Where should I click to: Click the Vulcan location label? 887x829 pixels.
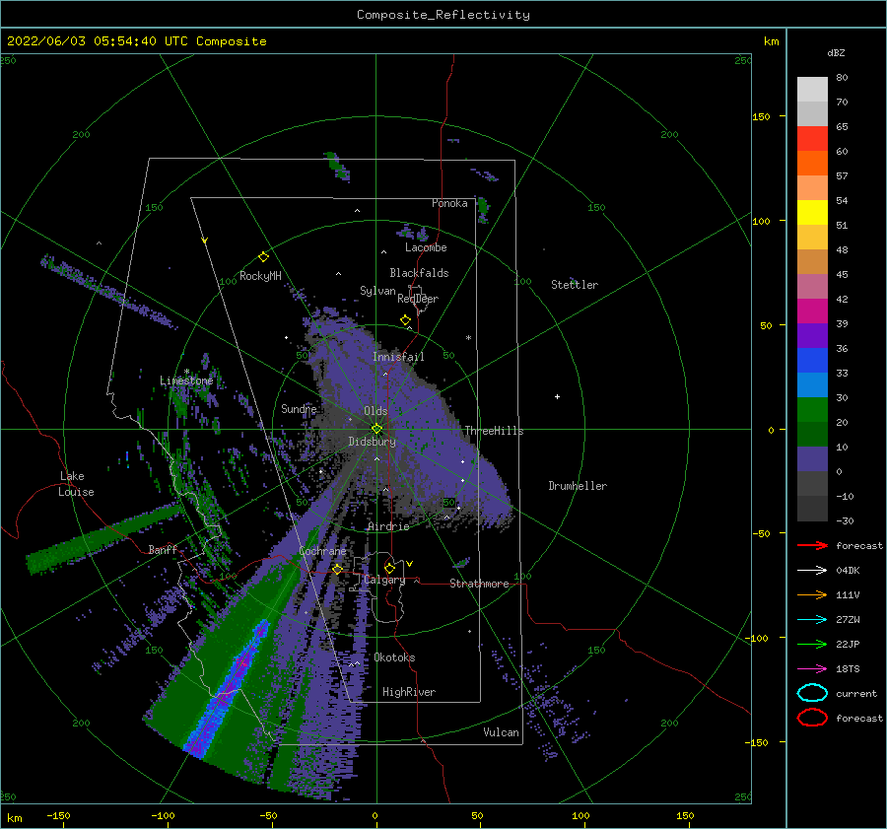point(501,732)
